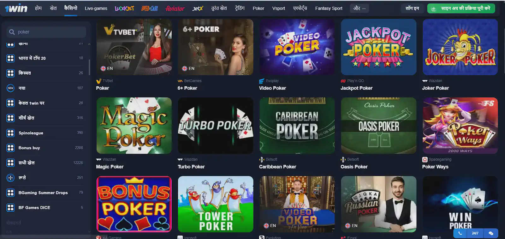
Task: Go to the Poker navigation item
Action: (258, 9)
